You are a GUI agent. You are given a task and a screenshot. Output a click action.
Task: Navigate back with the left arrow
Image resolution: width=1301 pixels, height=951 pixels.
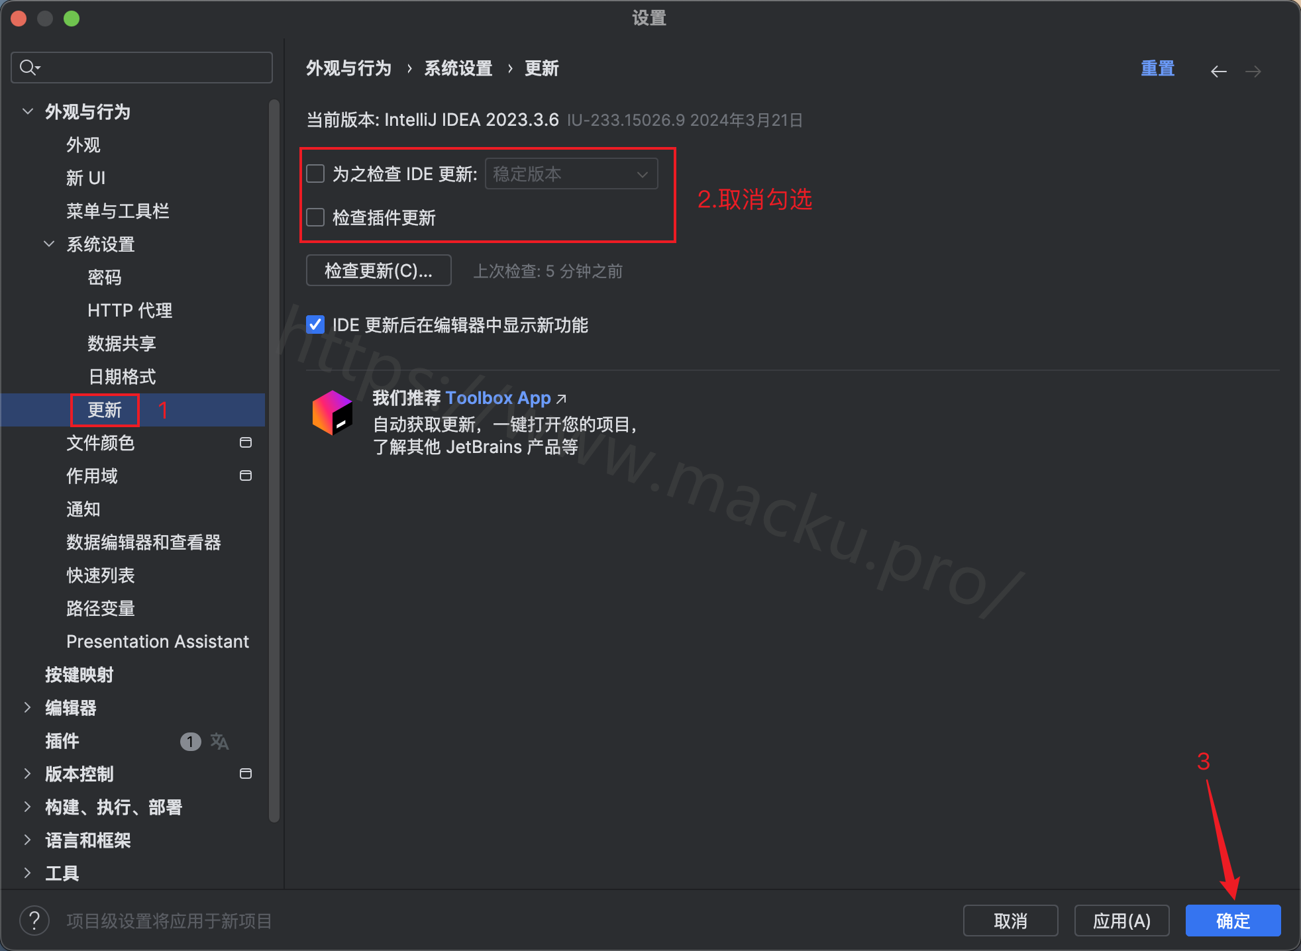pos(1219,72)
